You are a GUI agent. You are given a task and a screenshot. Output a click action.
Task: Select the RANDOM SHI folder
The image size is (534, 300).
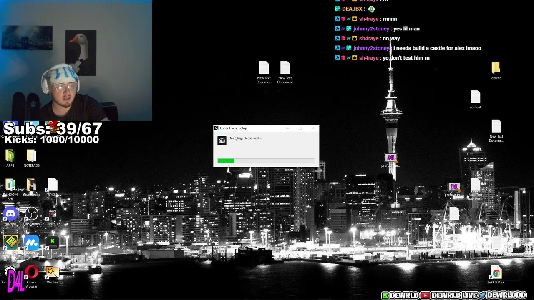pos(10,188)
